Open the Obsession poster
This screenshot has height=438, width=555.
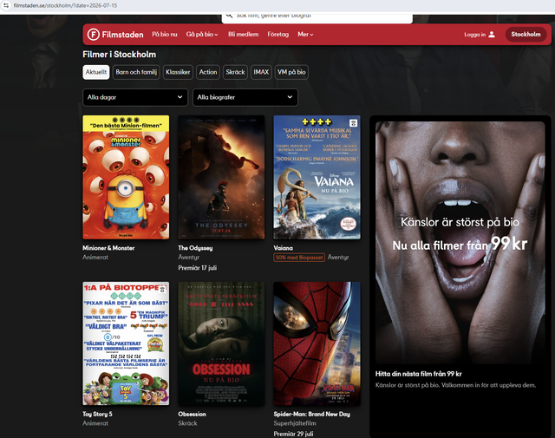[x=221, y=343]
